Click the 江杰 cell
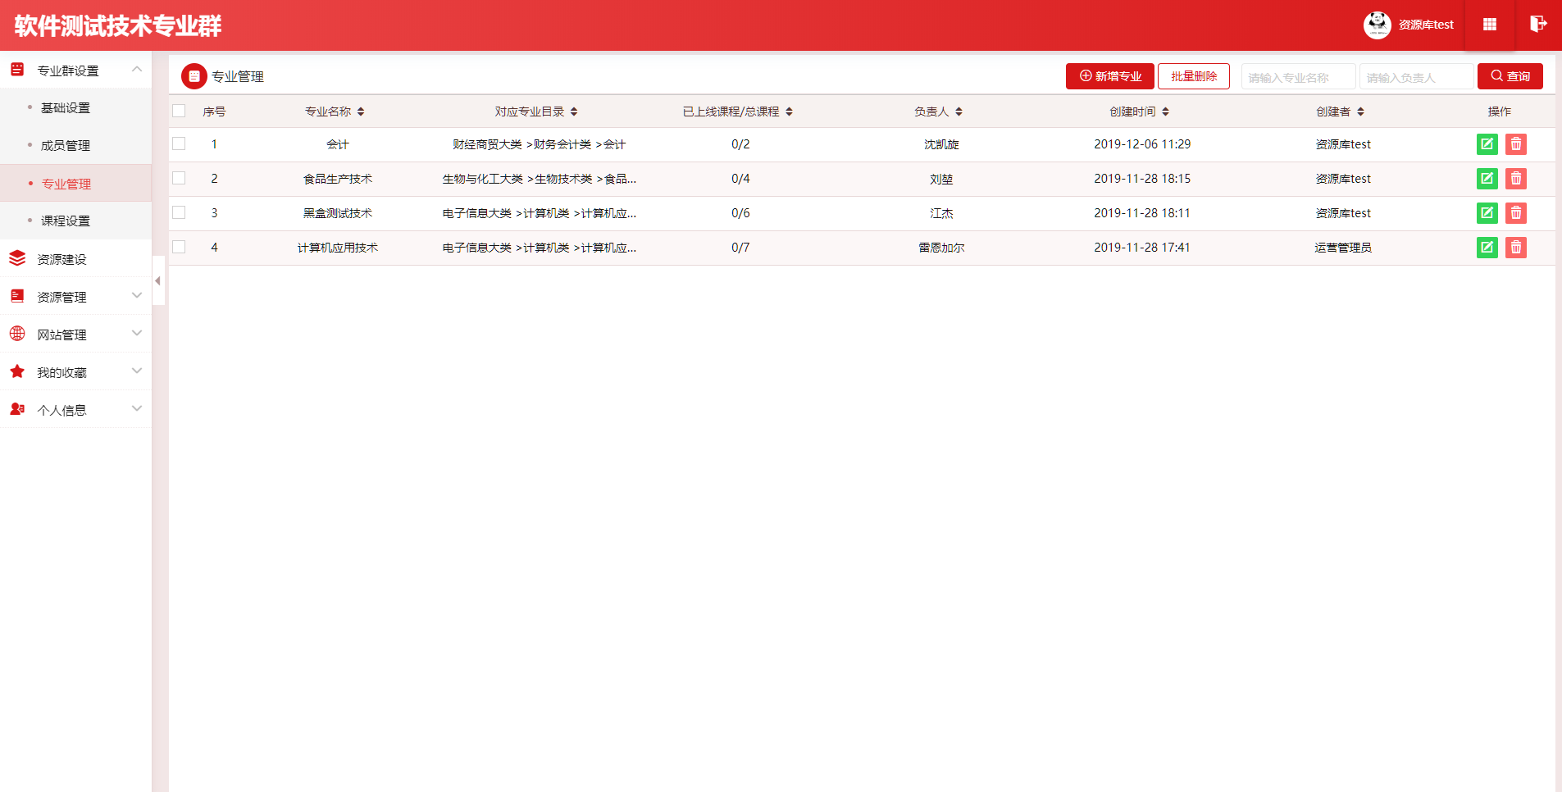The width and height of the screenshot is (1562, 792). click(941, 213)
